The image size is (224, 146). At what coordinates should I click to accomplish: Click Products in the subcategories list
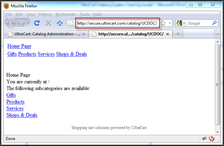(15, 102)
